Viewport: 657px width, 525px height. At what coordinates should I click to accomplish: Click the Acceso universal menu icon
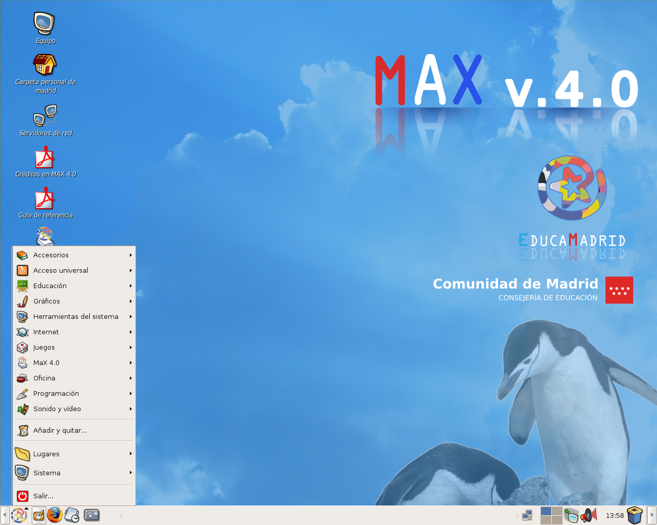(22, 271)
